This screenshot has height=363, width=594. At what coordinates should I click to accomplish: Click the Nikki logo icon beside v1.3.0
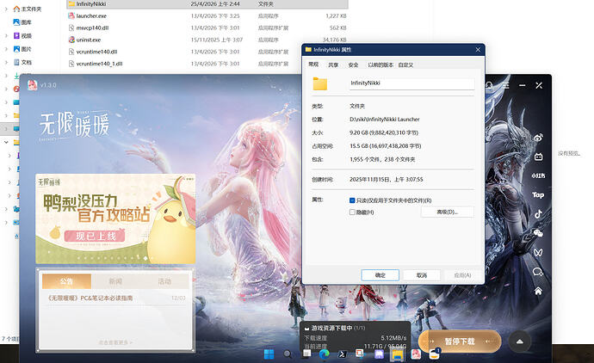[x=33, y=85]
